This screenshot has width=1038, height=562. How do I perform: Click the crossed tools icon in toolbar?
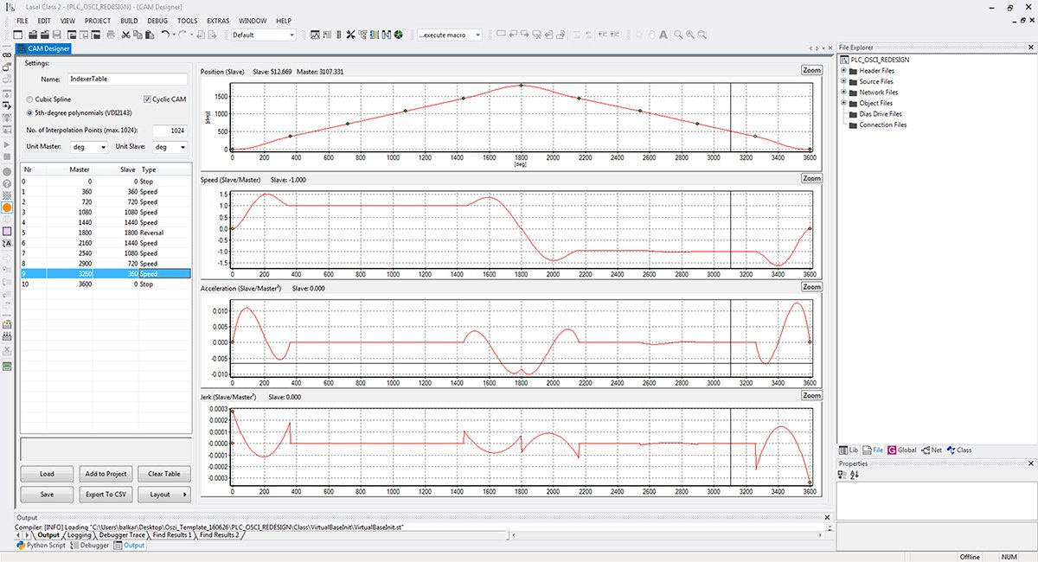coord(350,35)
